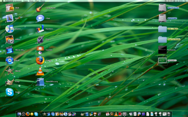Screen dimensions: 188x117
Task: Select the Obrazek 1 screenshot thumbnail
Action: pos(162,60)
